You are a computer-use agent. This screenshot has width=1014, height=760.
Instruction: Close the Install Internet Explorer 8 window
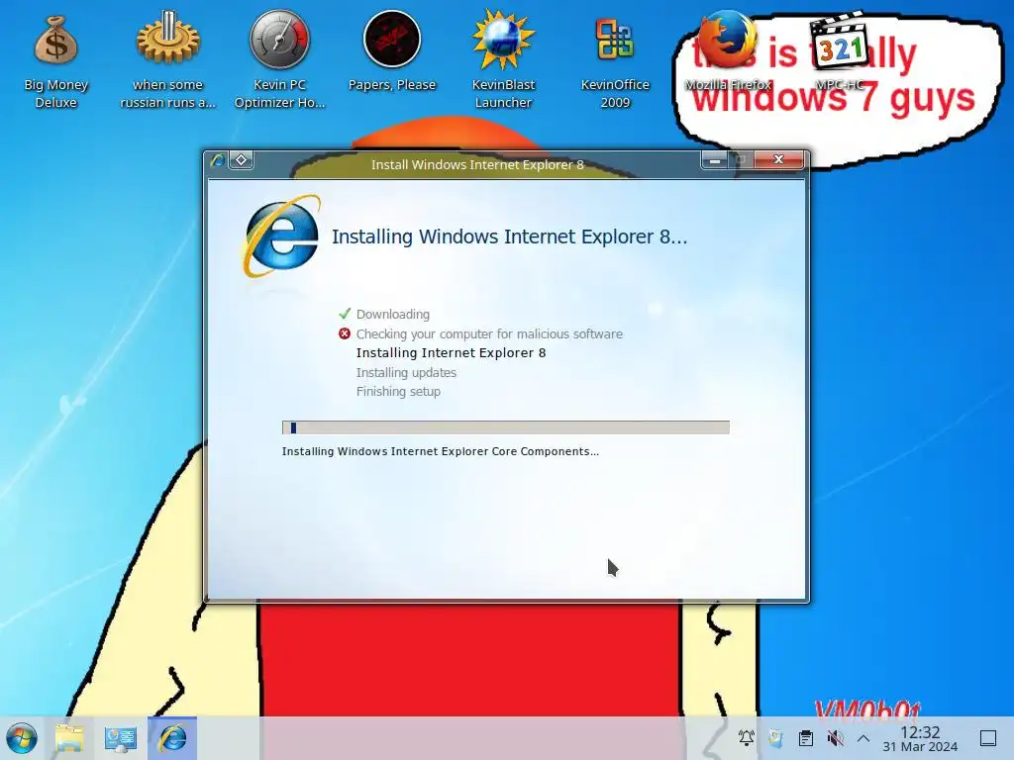click(779, 159)
